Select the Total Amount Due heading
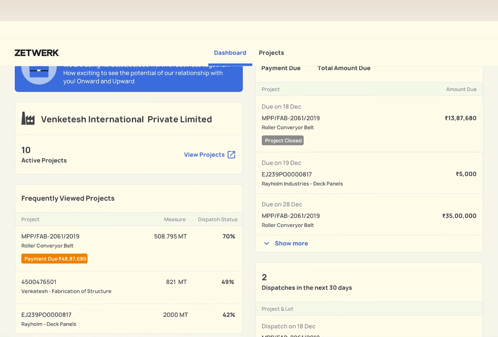Screen dimensions: 498x337 (344, 68)
